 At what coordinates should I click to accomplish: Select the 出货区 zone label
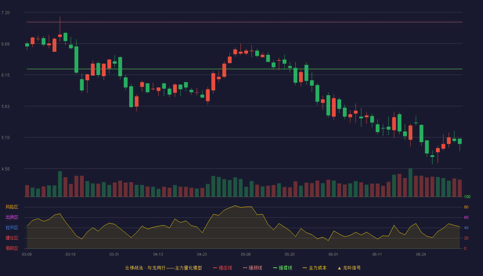click(x=12, y=217)
